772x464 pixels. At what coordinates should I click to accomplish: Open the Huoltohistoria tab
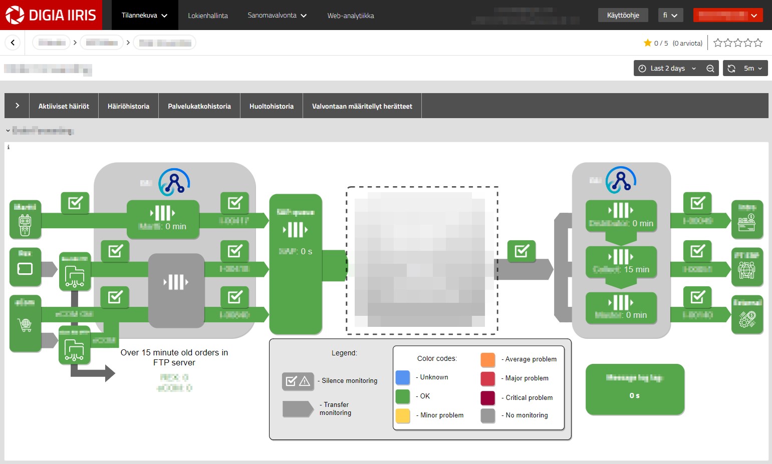pyautogui.click(x=272, y=106)
